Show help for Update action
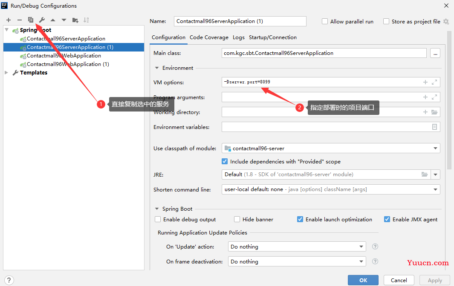Screen dimensions: 454x286 [x=375, y=246]
